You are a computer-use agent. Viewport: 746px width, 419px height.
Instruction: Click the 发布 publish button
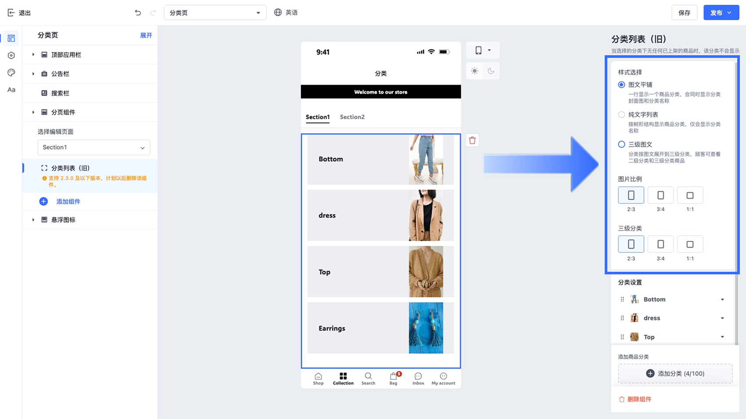pos(721,13)
